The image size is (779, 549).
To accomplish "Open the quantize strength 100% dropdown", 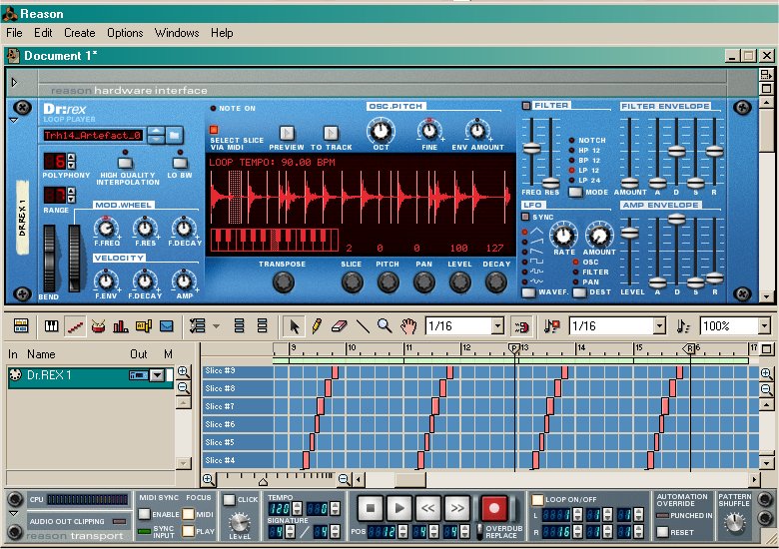I will (x=764, y=326).
